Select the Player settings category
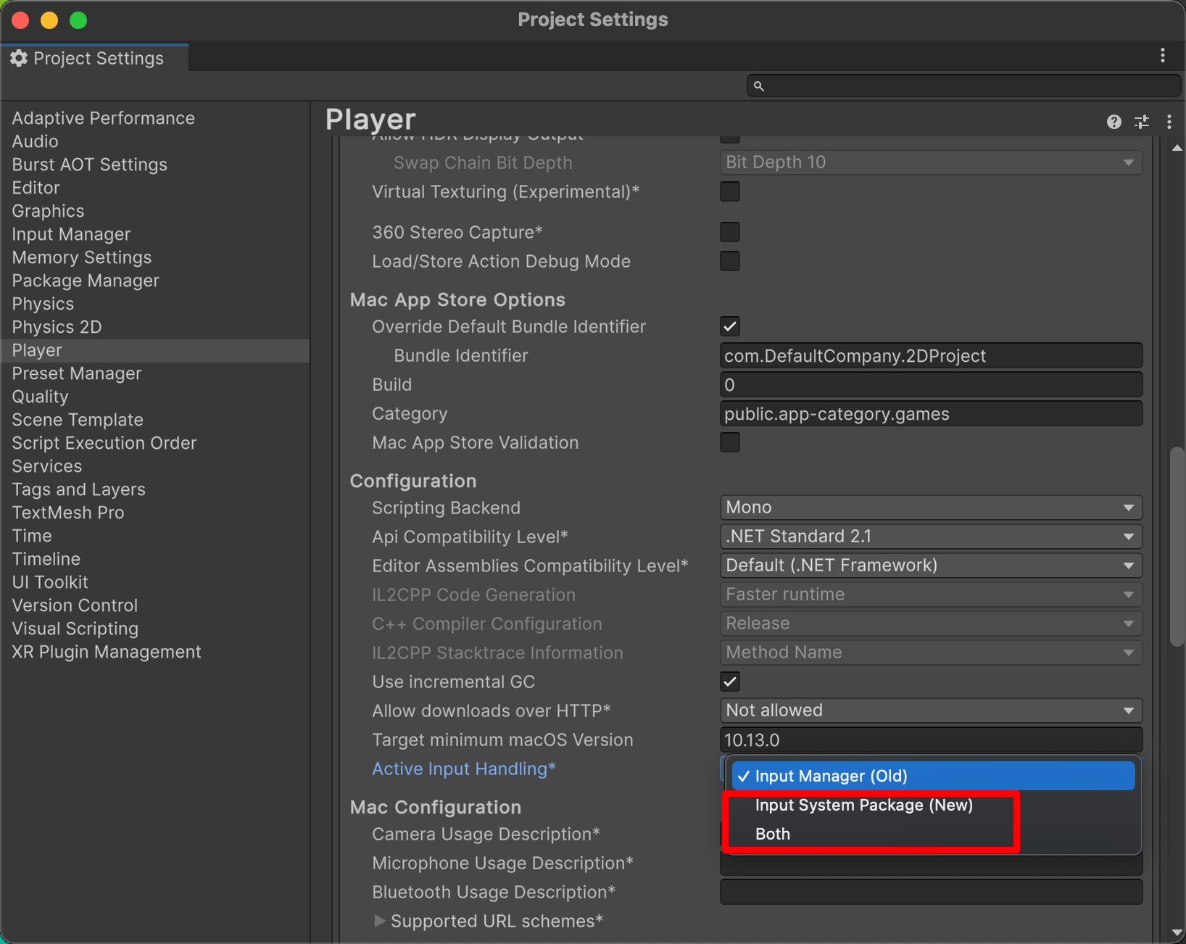Viewport: 1186px width, 944px height. (x=155, y=351)
